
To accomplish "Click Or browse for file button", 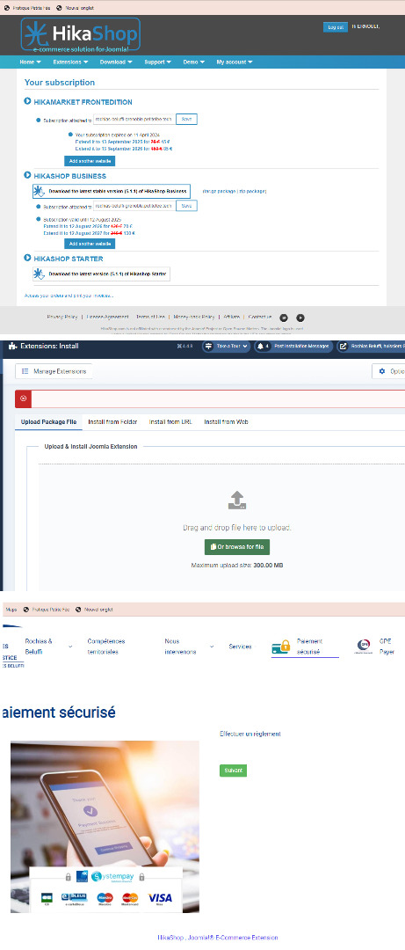I will 237,546.
